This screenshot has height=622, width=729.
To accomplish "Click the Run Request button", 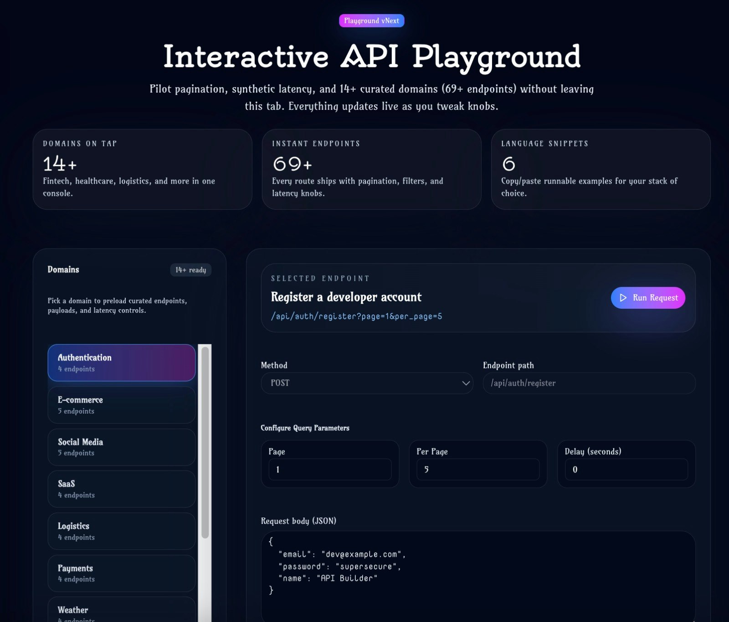I will (647, 298).
